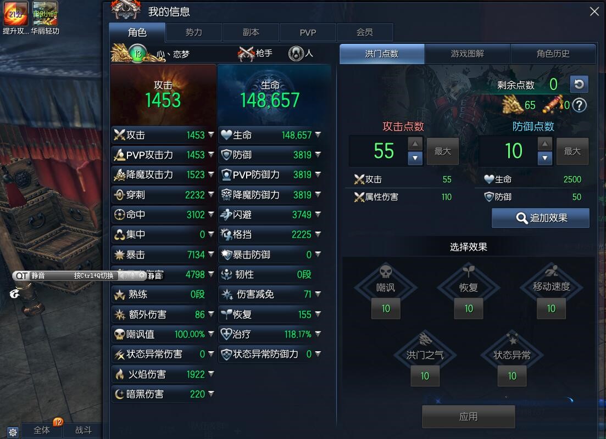The image size is (606, 439).
Task: Click the 应用 apply button
Action: click(x=469, y=417)
